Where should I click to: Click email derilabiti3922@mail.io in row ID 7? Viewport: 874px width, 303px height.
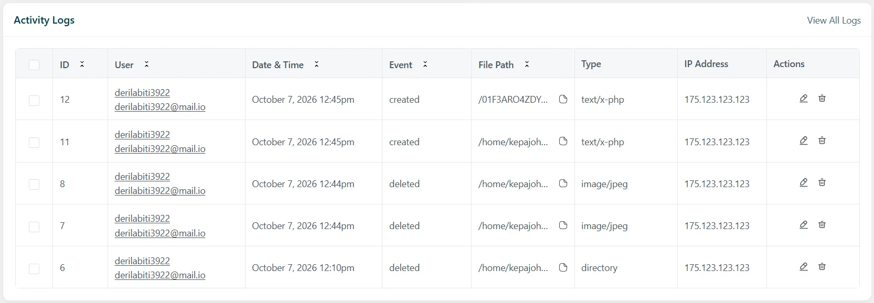160,233
